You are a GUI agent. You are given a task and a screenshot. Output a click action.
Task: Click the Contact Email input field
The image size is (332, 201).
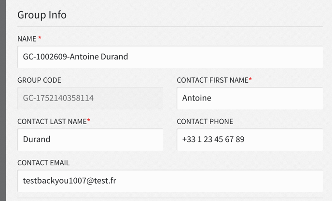pos(170,181)
